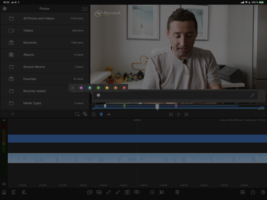
Task: Toggle the link clips chain icon
Action: click(x=108, y=192)
